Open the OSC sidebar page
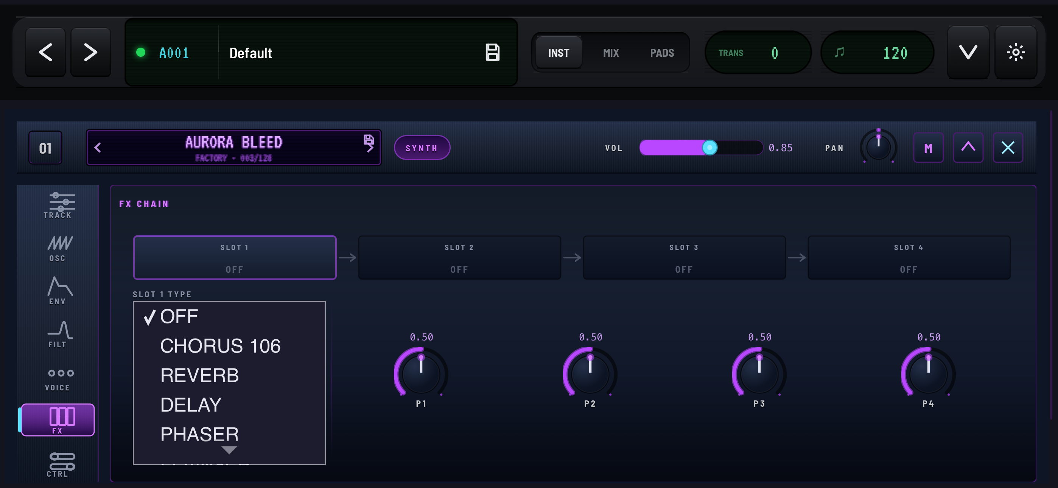Image resolution: width=1058 pixels, height=488 pixels. (58, 249)
